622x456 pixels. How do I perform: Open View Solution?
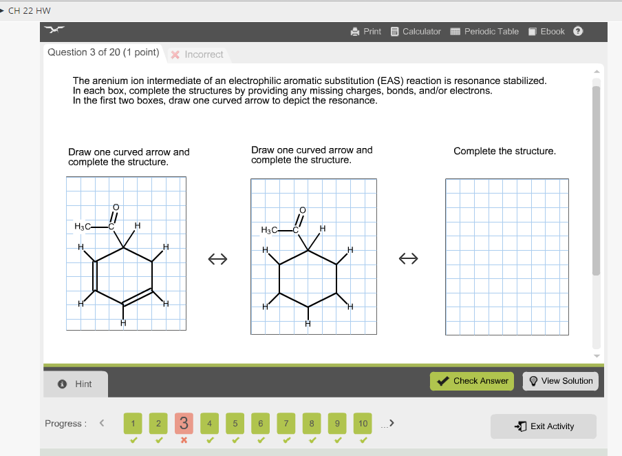(560, 381)
